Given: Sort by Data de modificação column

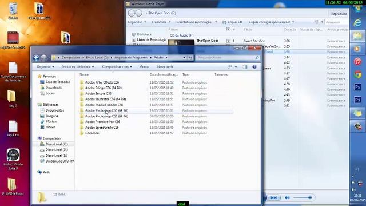Looking at the screenshot, I should [x=164, y=74].
